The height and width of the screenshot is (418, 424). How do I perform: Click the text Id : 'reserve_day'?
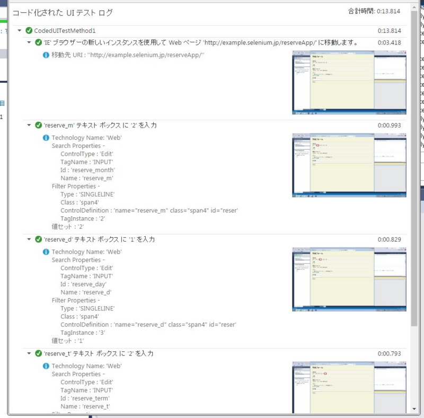tap(83, 284)
